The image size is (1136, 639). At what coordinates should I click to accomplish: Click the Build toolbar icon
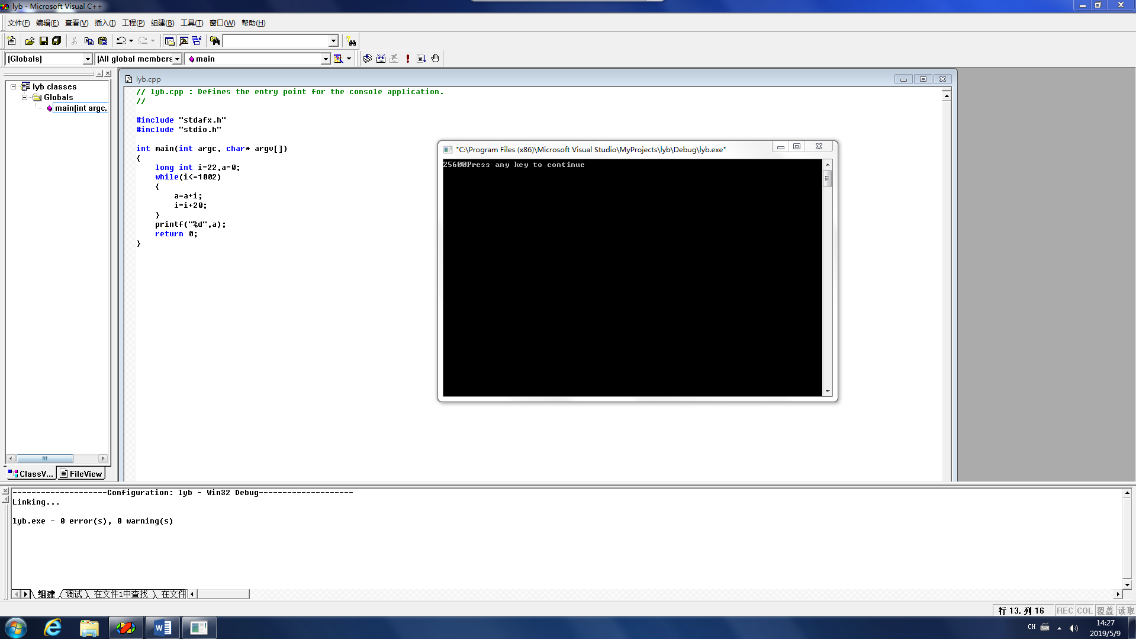tap(381, 59)
